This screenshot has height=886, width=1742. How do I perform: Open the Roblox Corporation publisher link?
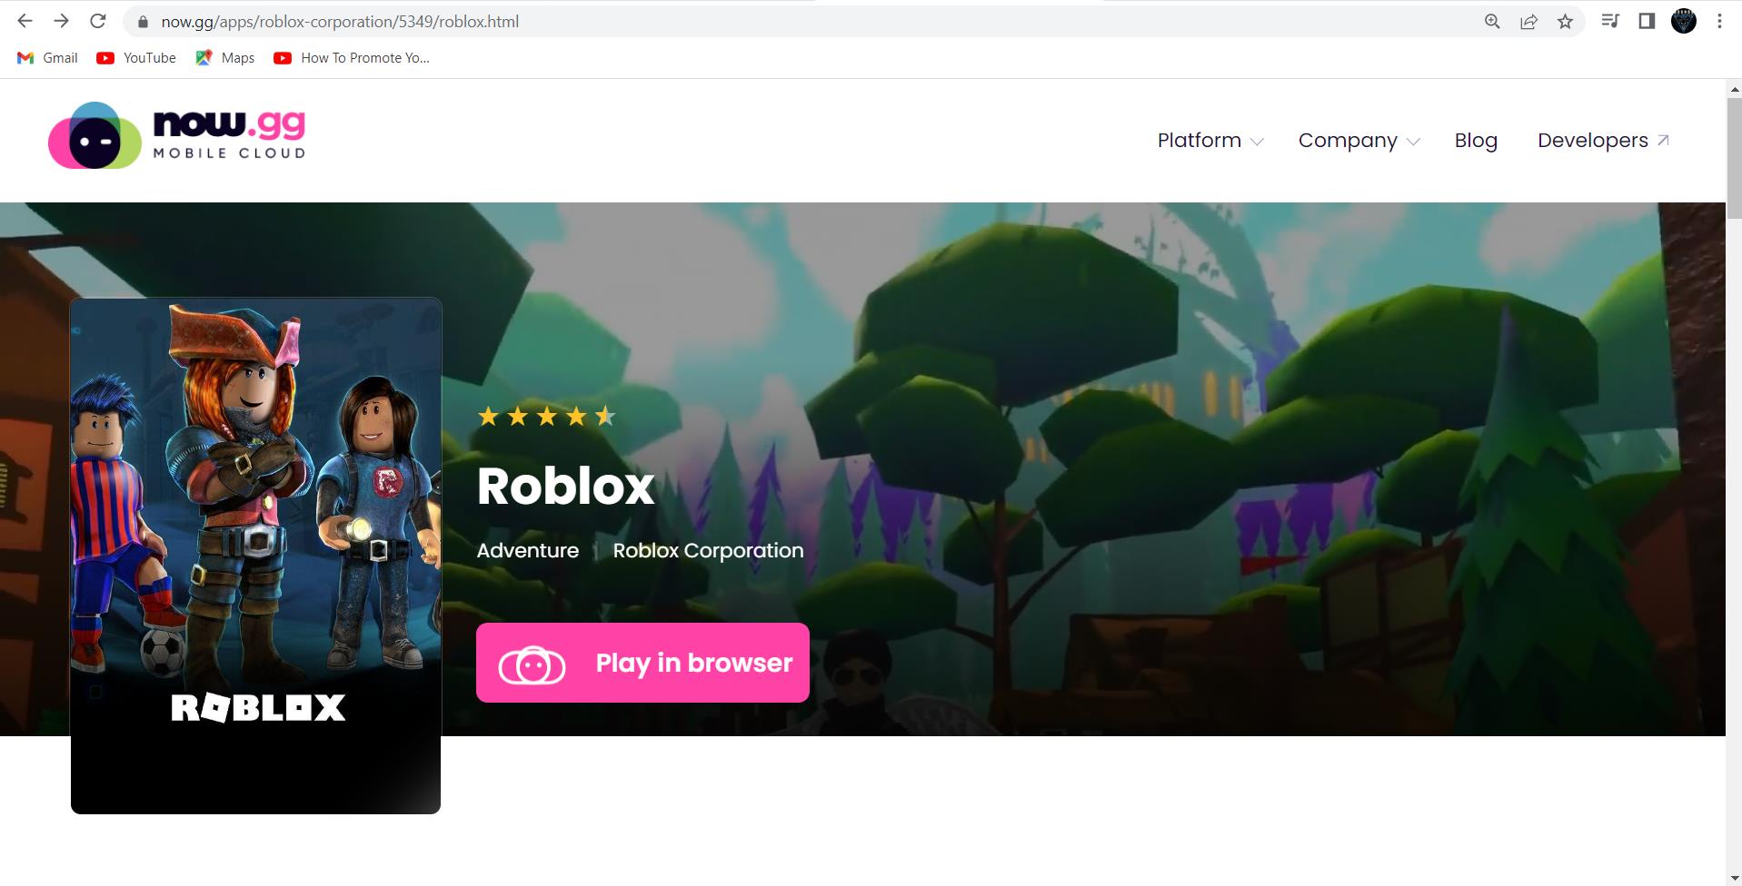point(708,551)
